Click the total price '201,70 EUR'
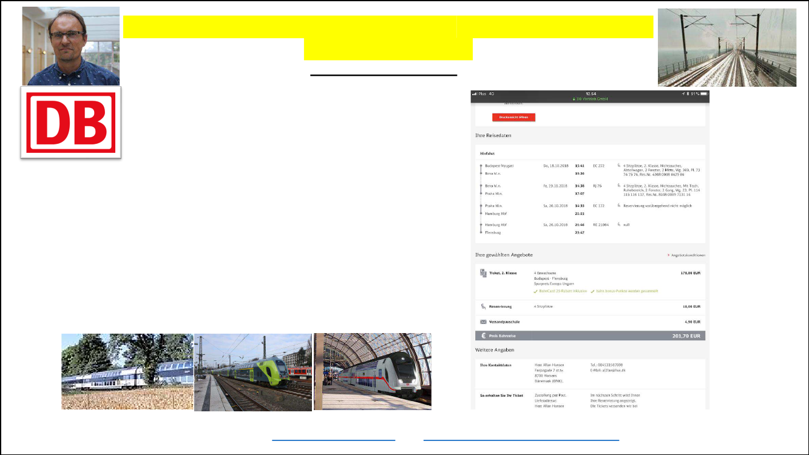This screenshot has width=809, height=455. click(x=687, y=335)
